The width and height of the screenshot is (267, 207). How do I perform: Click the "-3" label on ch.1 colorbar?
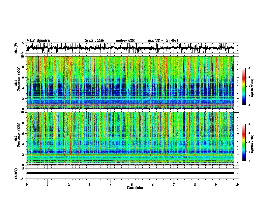coord(248,68)
